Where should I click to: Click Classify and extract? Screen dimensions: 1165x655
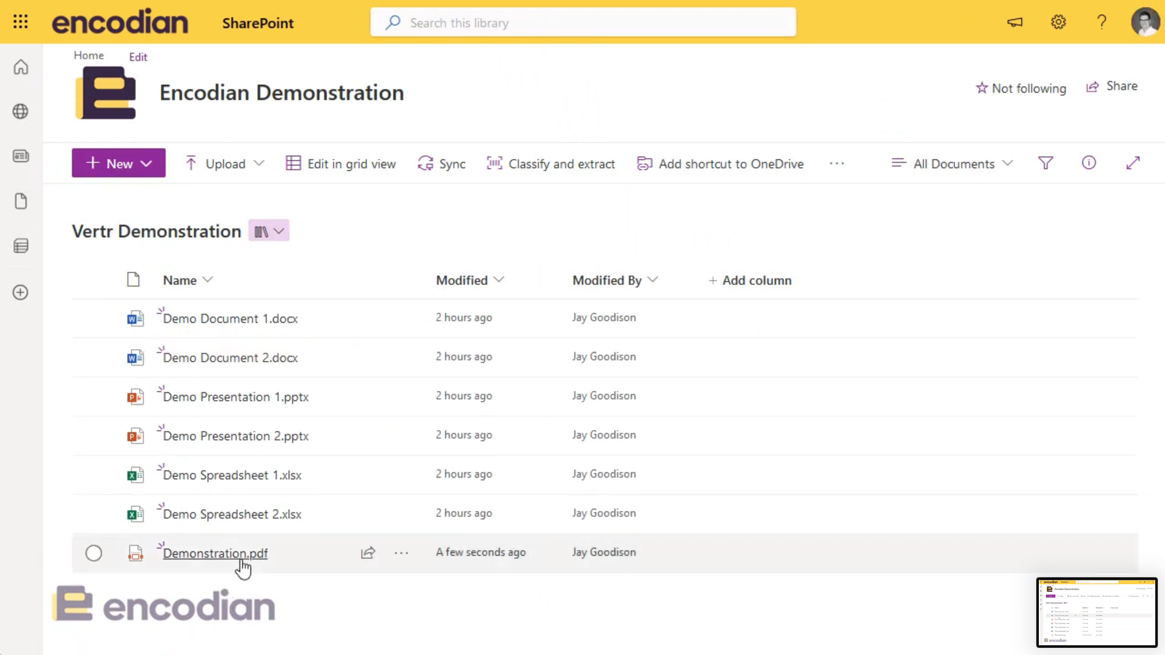[x=550, y=164]
